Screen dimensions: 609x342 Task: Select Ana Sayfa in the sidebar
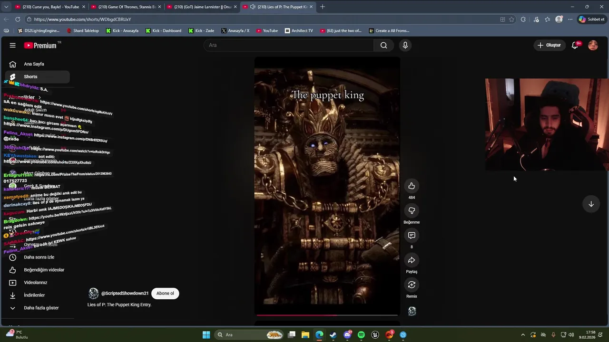coord(37,64)
